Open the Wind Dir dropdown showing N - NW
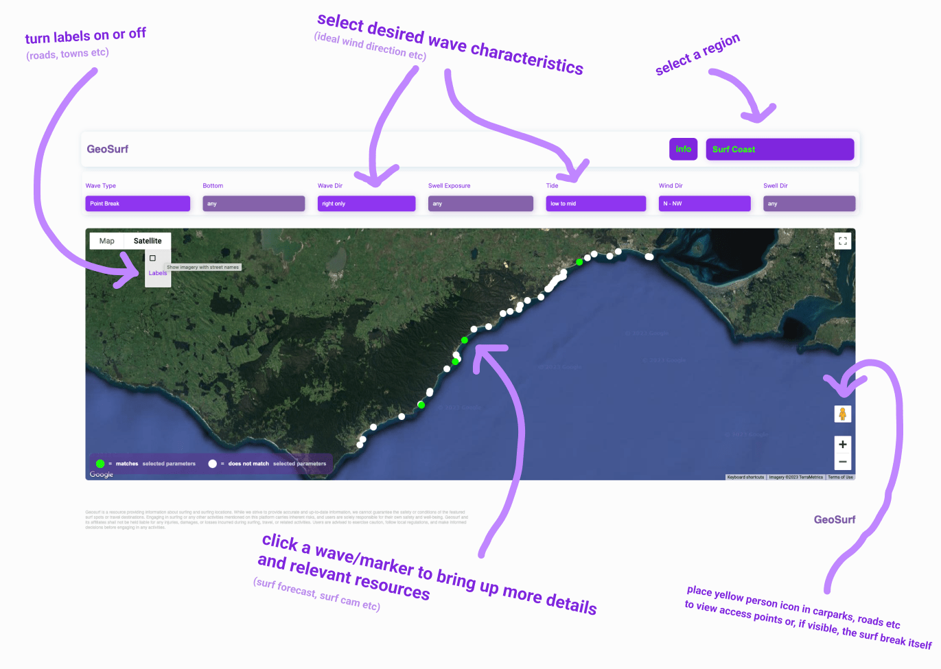This screenshot has width=941, height=669. [705, 204]
